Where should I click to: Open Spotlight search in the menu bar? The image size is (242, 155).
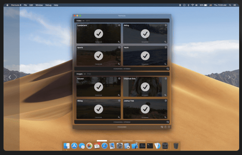point(230,5)
